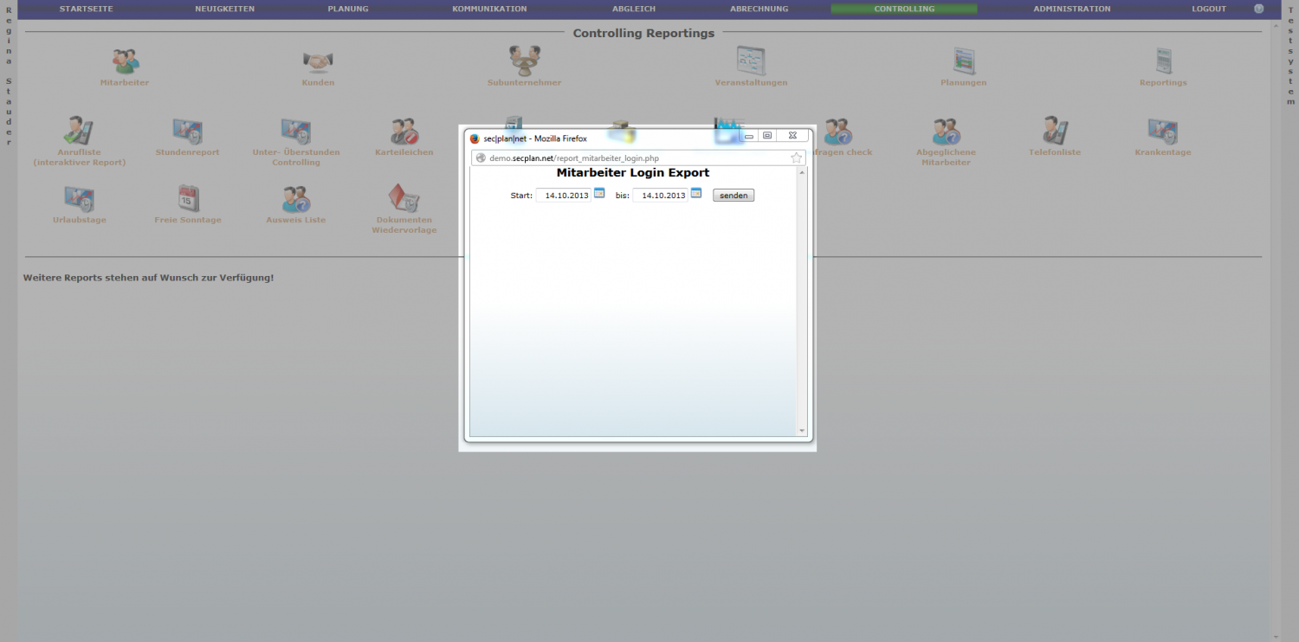Viewport: 1299px width, 642px height.
Task: Click the bis date input field
Action: tap(660, 196)
